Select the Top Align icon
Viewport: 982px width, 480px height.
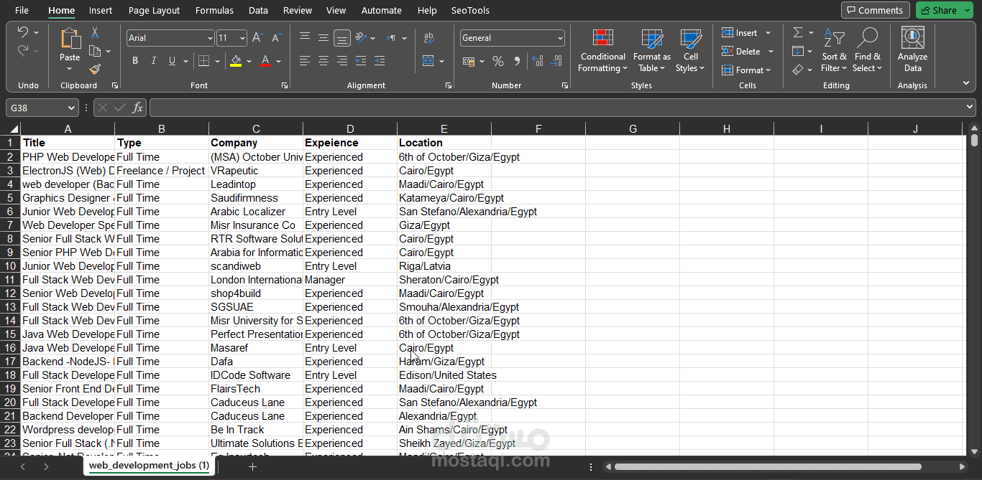pos(305,38)
